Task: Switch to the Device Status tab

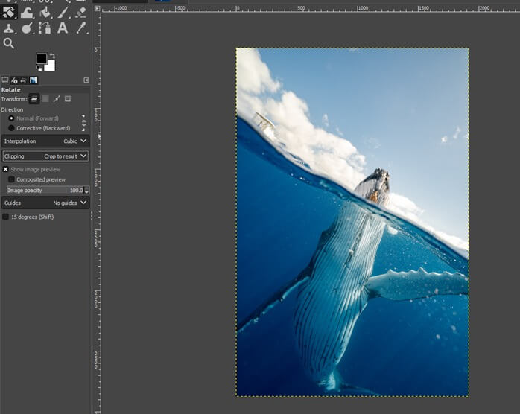Action: pos(14,80)
